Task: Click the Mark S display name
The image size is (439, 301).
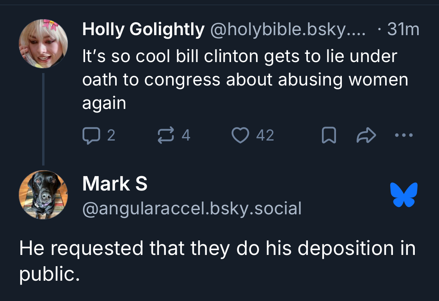Action: pyautogui.click(x=115, y=184)
